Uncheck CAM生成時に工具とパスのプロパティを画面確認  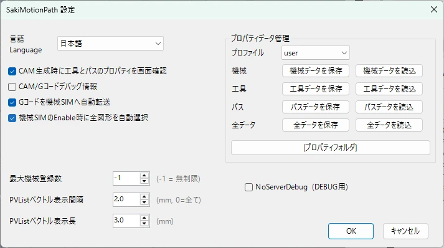click(x=12, y=71)
